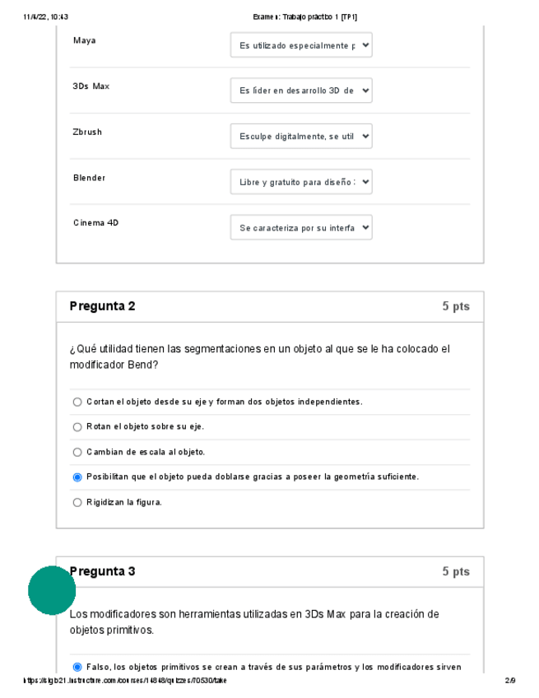Expand the Blender answer dropdown
Screen dimensions: 539x698
click(301, 182)
